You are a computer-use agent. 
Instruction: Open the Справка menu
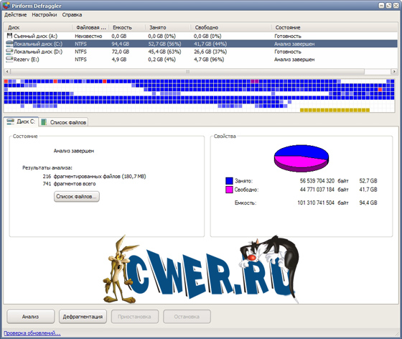click(x=72, y=14)
